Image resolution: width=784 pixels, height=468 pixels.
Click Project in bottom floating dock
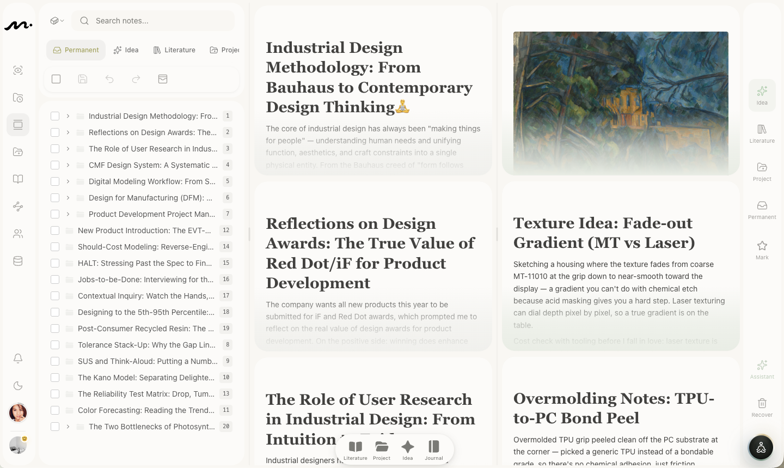pos(382,451)
